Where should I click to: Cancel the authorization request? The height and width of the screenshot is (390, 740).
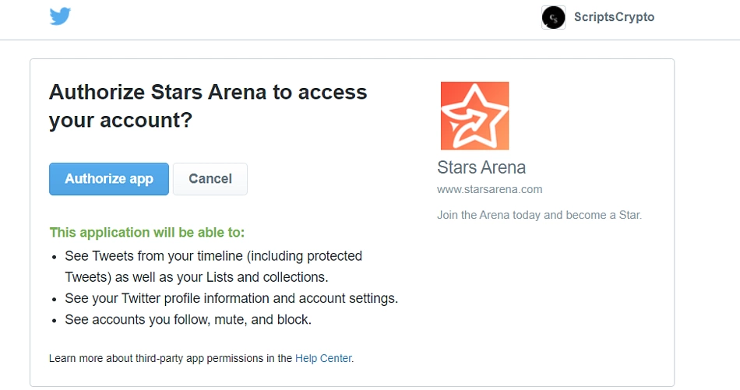210,179
